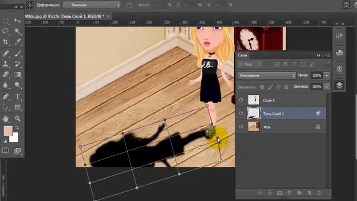The height and width of the screenshot is (201, 357).
Task: Toggle lock position
Action: (278, 87)
